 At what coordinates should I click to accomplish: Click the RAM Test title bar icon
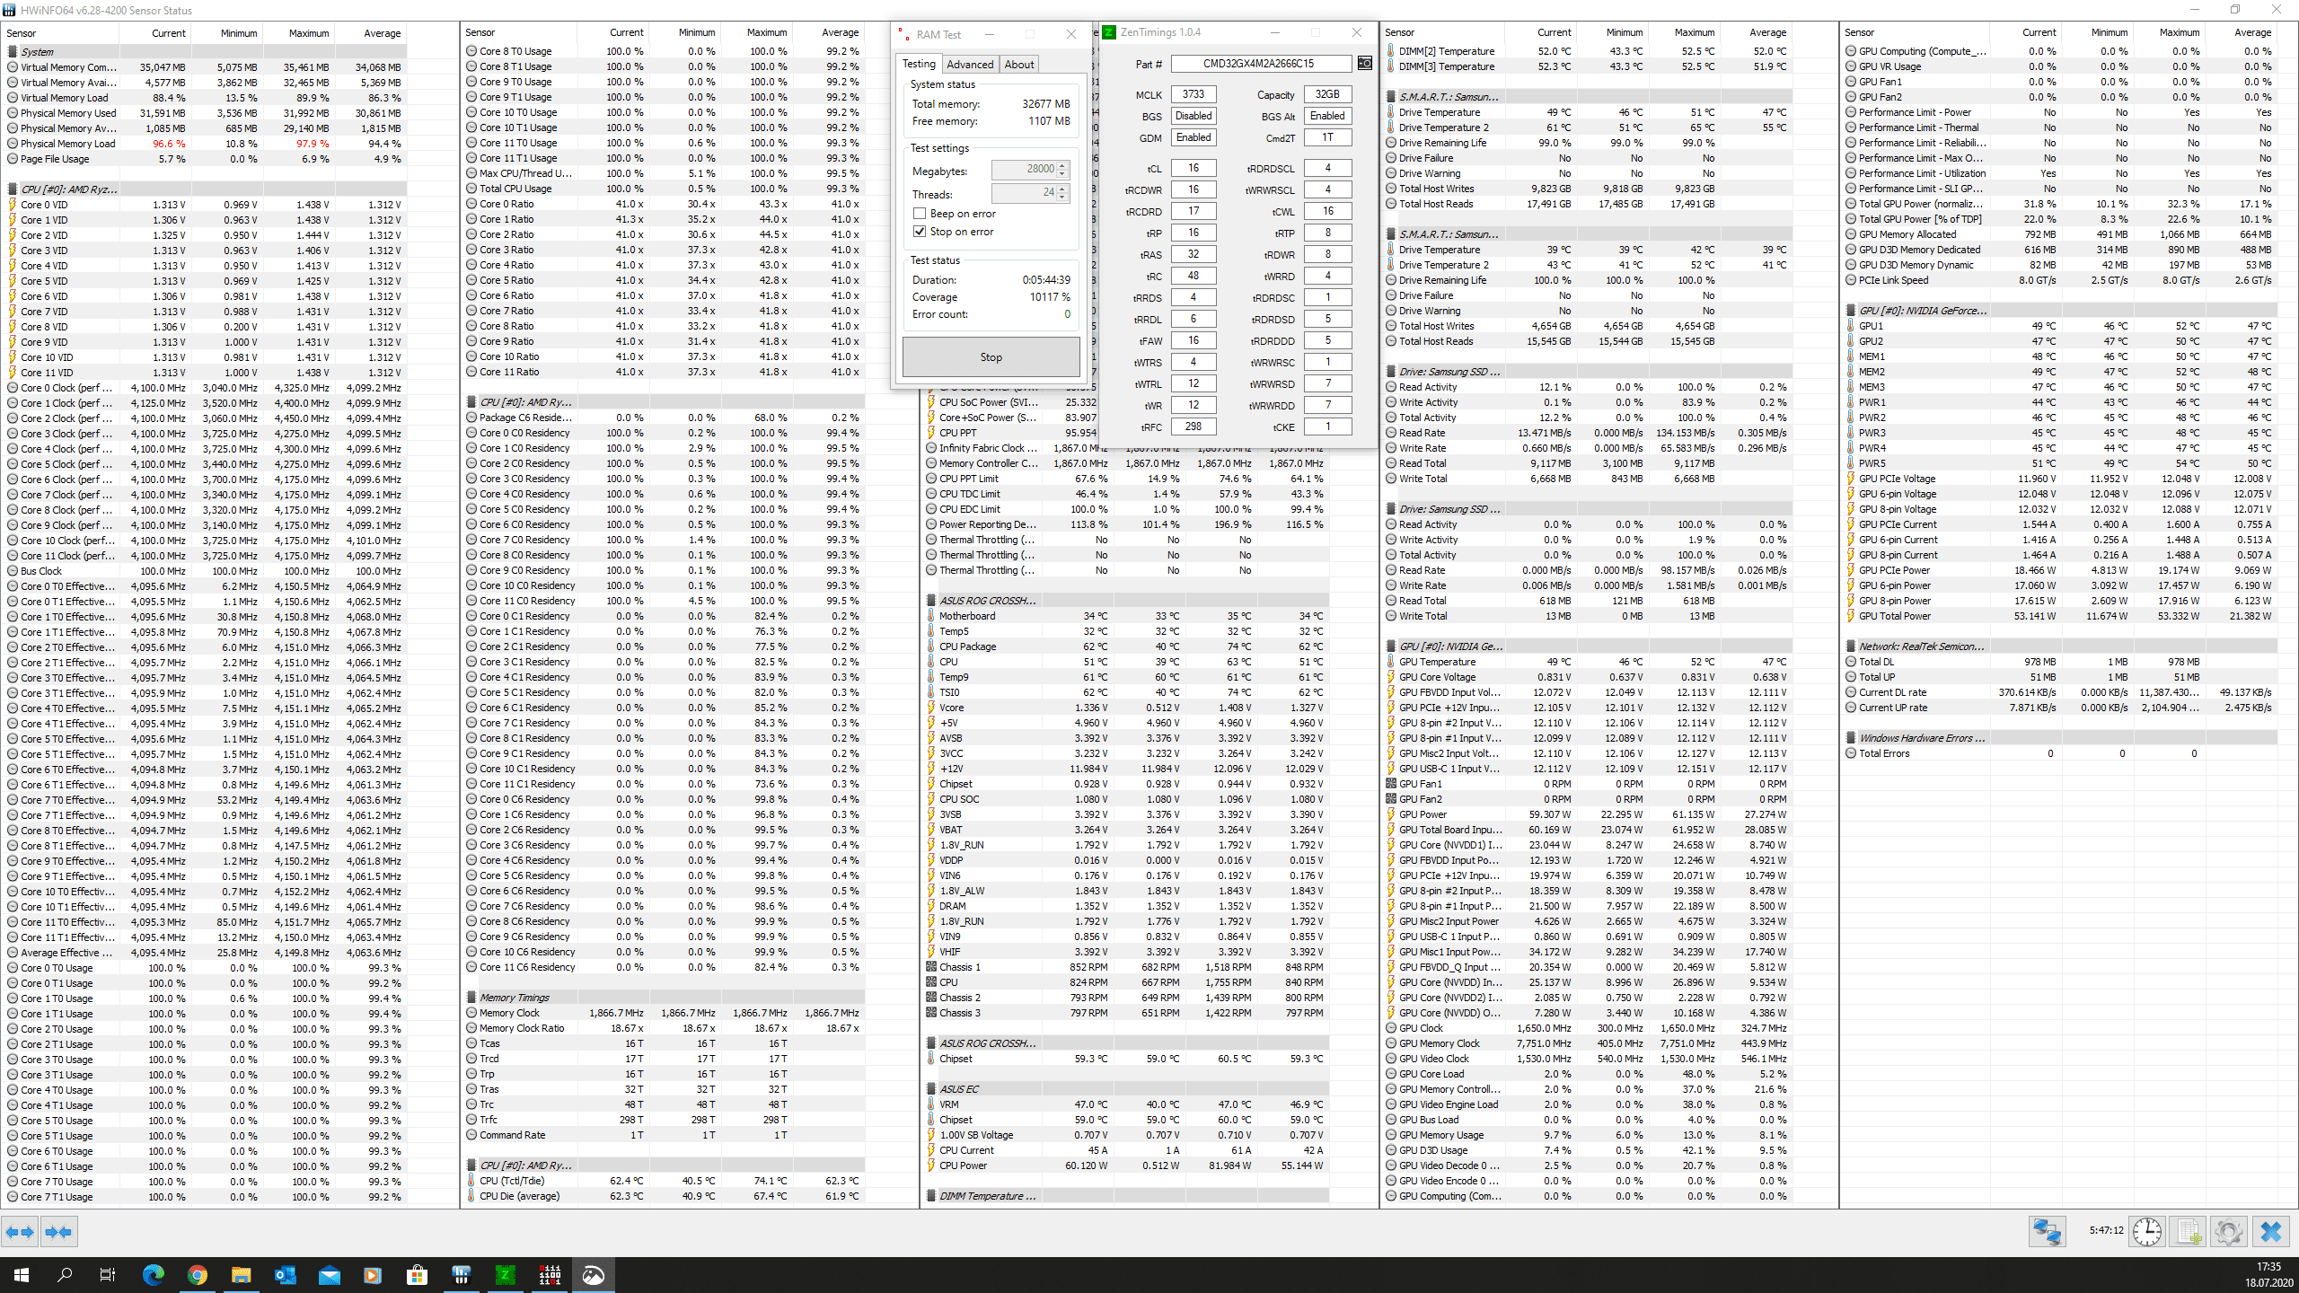tap(902, 34)
